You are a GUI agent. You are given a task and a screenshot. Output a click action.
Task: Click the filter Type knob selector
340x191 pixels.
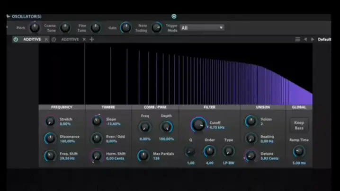coord(228,151)
